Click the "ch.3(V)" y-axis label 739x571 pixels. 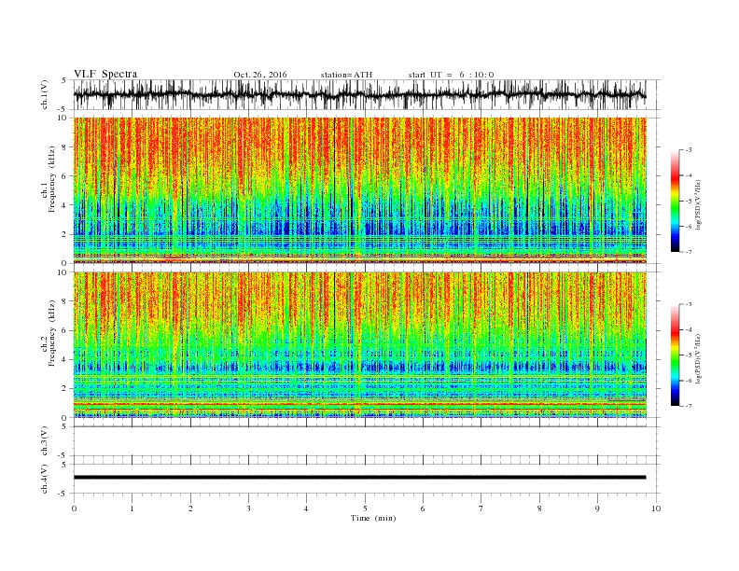pyautogui.click(x=45, y=442)
